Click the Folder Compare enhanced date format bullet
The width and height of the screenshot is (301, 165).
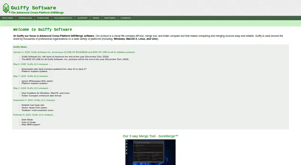pos(41,96)
